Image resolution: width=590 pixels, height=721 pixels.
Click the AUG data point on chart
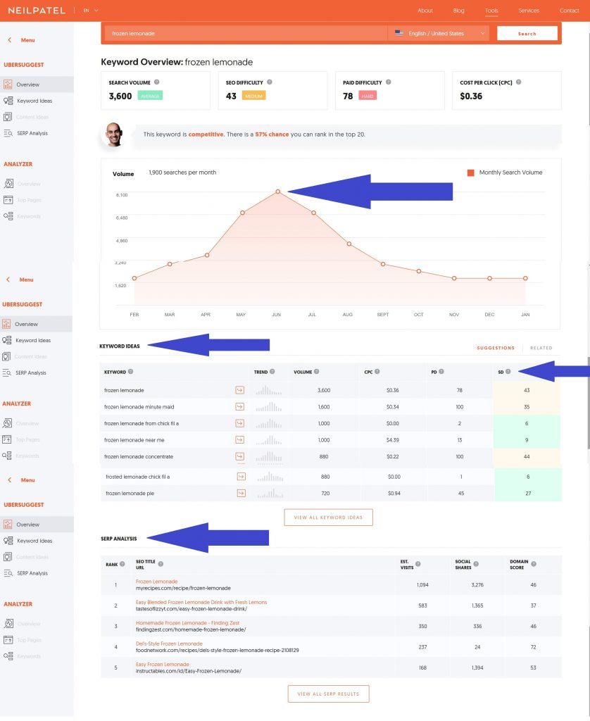click(x=349, y=244)
